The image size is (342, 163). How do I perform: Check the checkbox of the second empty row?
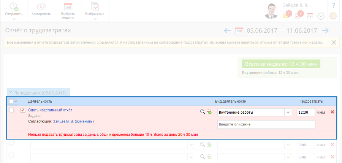tap(11, 155)
